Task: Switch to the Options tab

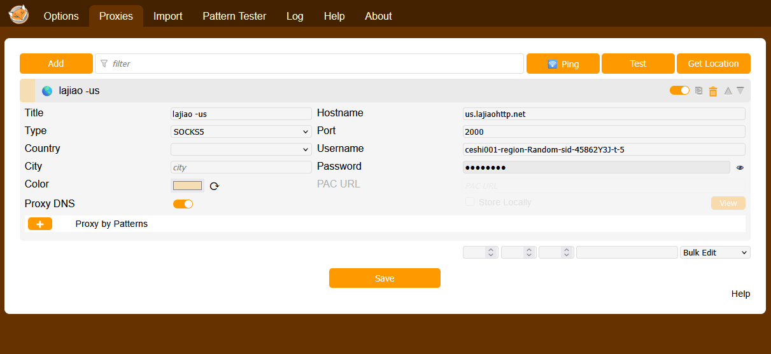Action: tap(61, 17)
